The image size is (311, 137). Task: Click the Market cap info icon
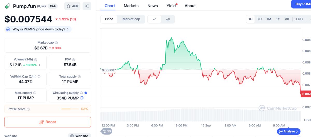click(56, 43)
